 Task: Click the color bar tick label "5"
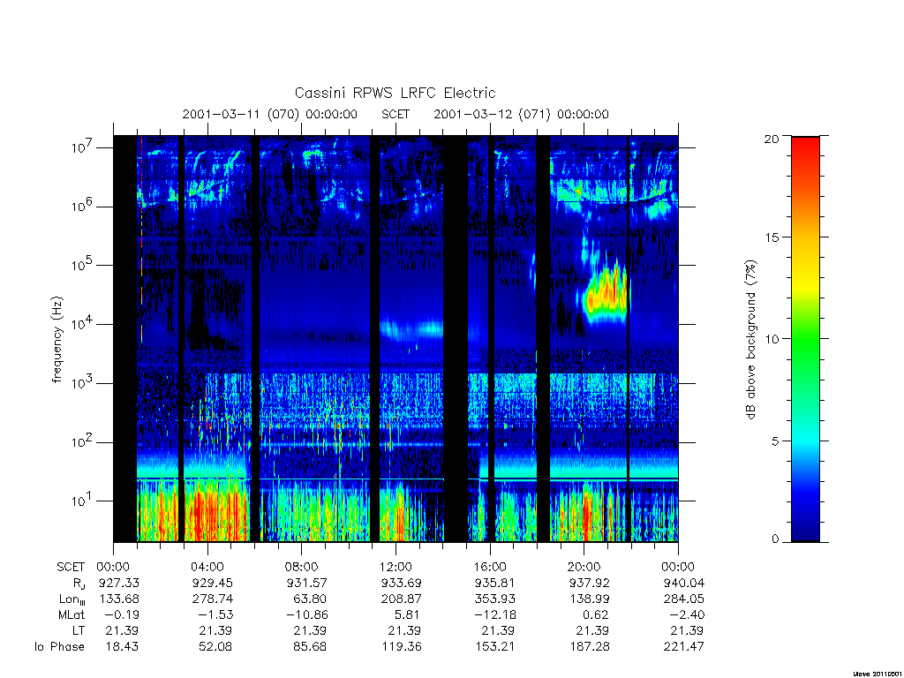click(774, 441)
